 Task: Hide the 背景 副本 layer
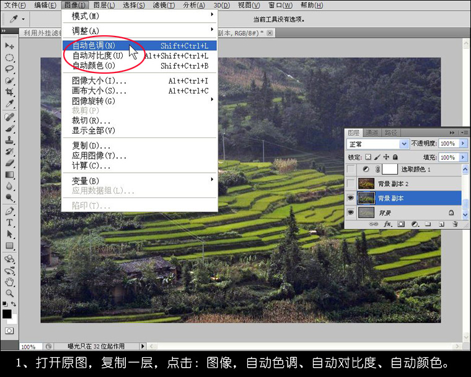pos(351,198)
